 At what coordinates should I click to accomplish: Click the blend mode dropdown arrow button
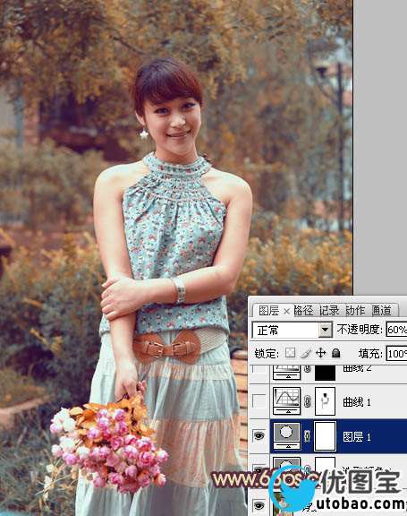(326, 330)
